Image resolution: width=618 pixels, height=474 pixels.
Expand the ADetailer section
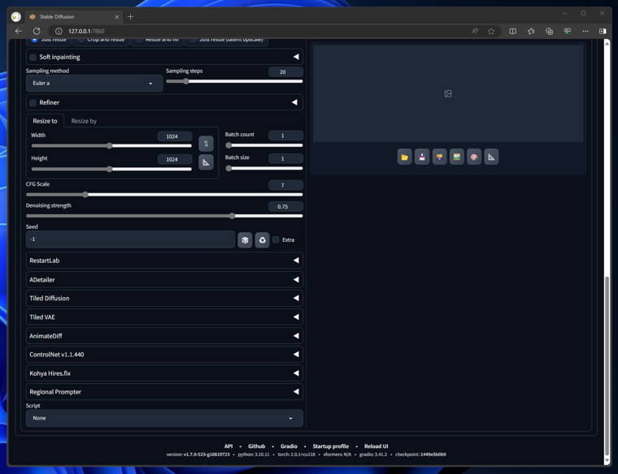pos(164,280)
